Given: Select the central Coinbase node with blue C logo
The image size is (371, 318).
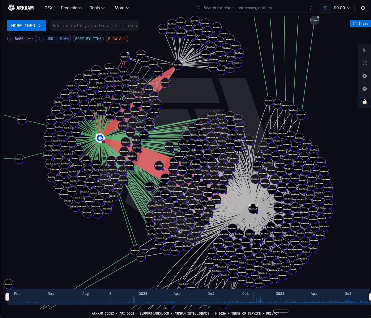Looking at the screenshot, I should point(100,138).
